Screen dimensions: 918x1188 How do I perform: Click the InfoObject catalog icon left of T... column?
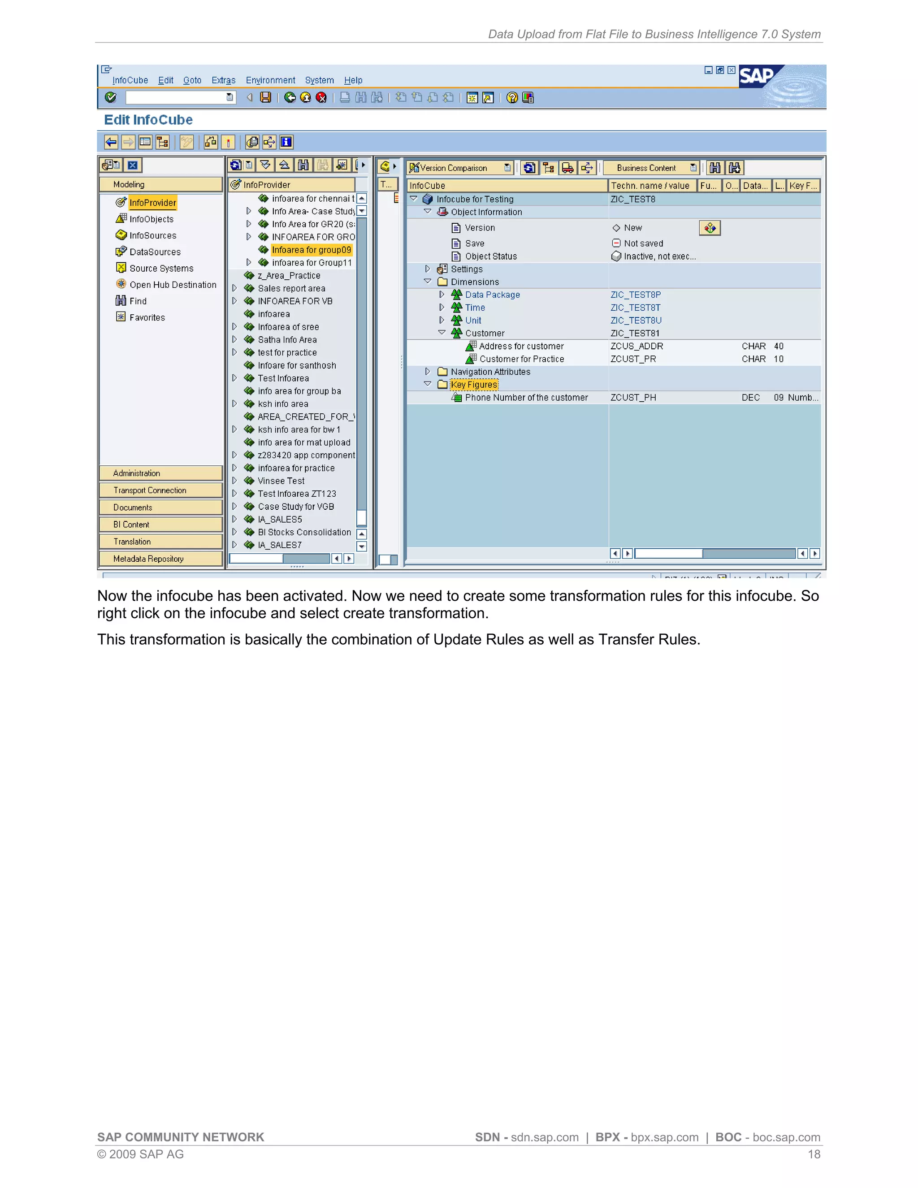pyautogui.click(x=385, y=166)
